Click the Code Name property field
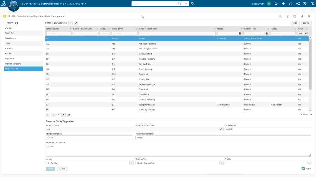Screen dimensions: 316x177 268,129
